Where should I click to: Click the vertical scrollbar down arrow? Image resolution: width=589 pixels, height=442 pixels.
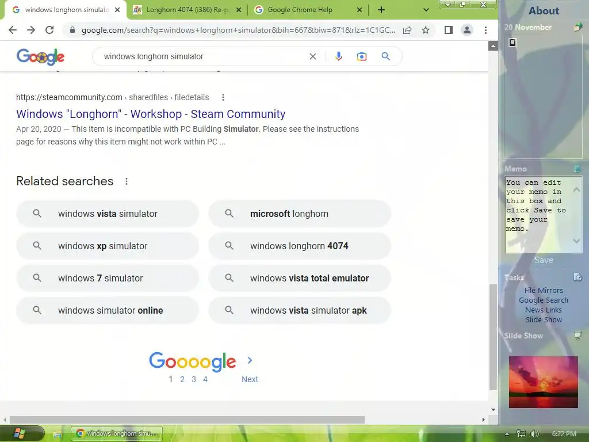pyautogui.click(x=493, y=410)
